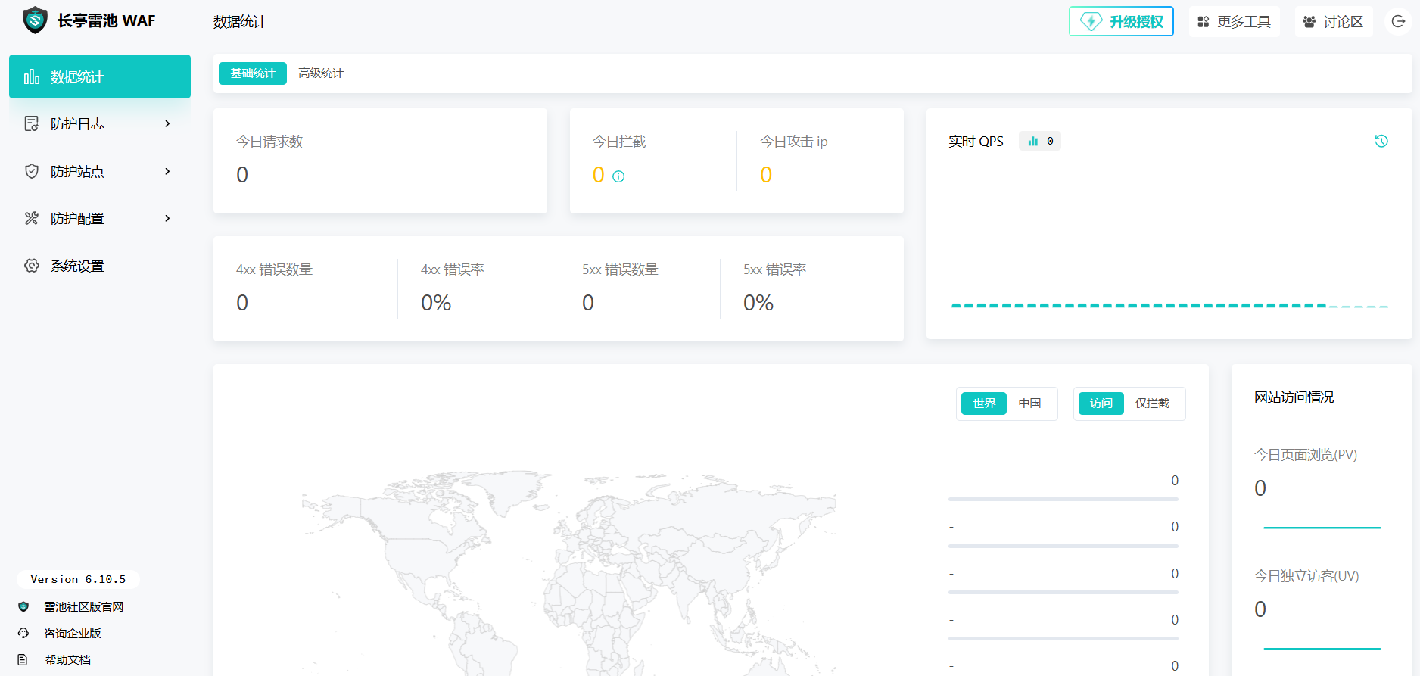Switch map data to 仅拦截
1420x676 pixels.
[x=1152, y=403]
